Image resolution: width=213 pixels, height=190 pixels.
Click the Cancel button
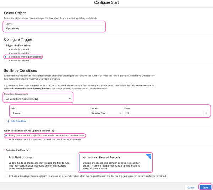[x=191, y=187]
